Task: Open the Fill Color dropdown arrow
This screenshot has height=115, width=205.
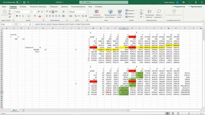Action: click(x=37, y=16)
